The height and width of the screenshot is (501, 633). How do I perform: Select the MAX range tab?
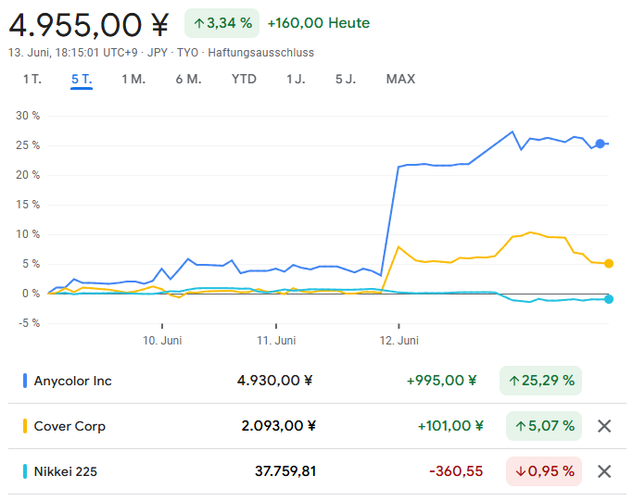[x=400, y=79]
